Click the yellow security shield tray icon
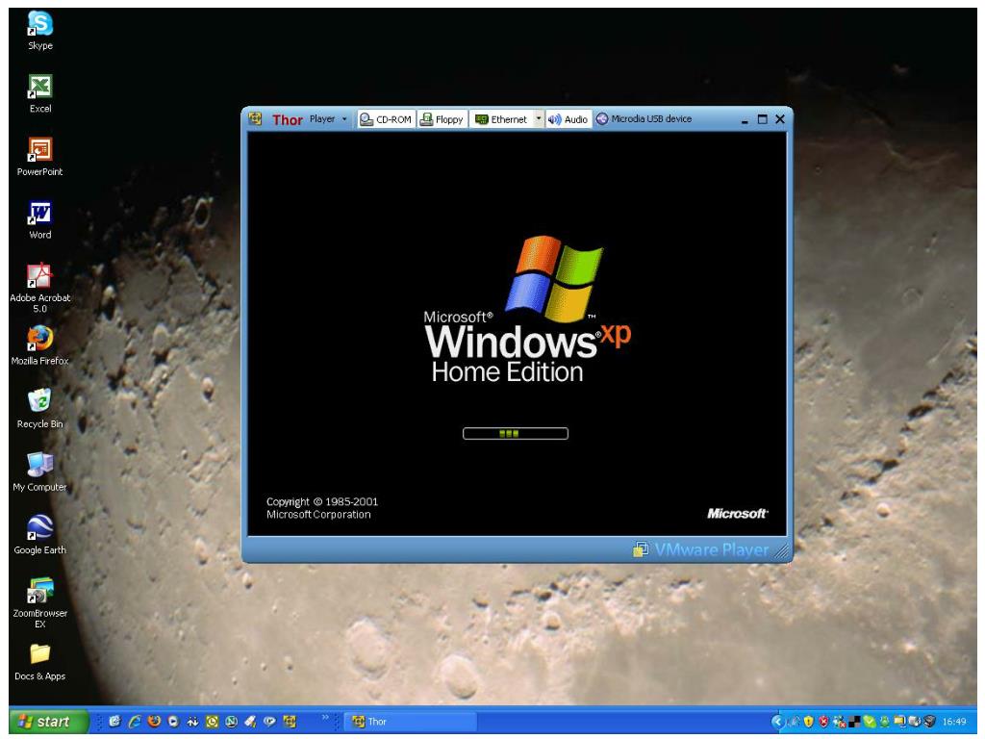Screen dimensions: 985x739 (808, 722)
